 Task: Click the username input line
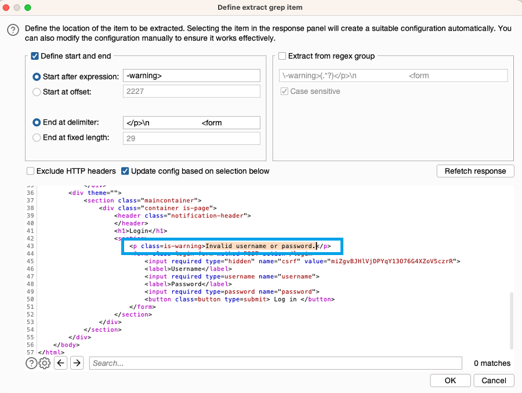pyautogui.click(x=231, y=276)
